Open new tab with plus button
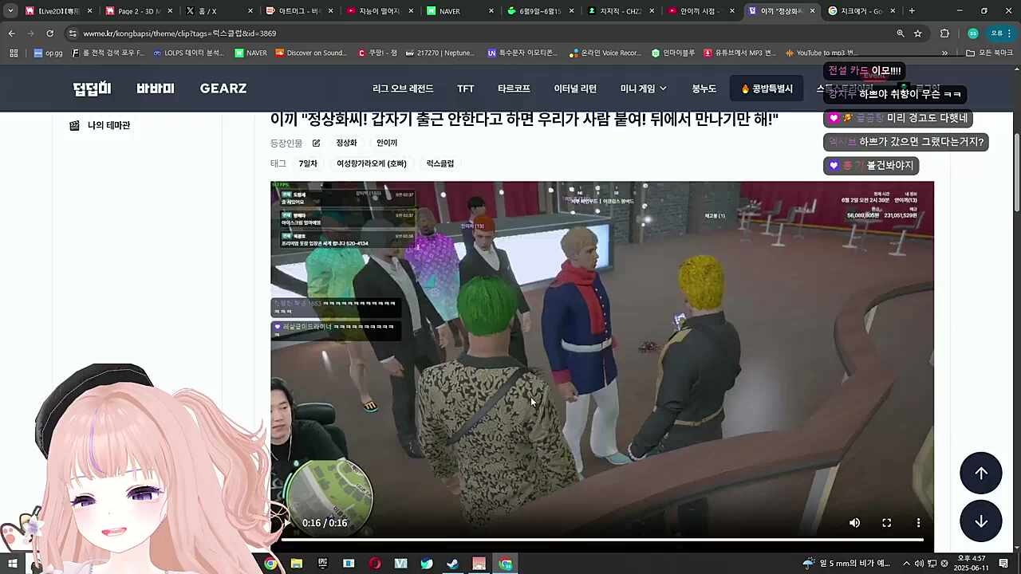 [x=912, y=11]
